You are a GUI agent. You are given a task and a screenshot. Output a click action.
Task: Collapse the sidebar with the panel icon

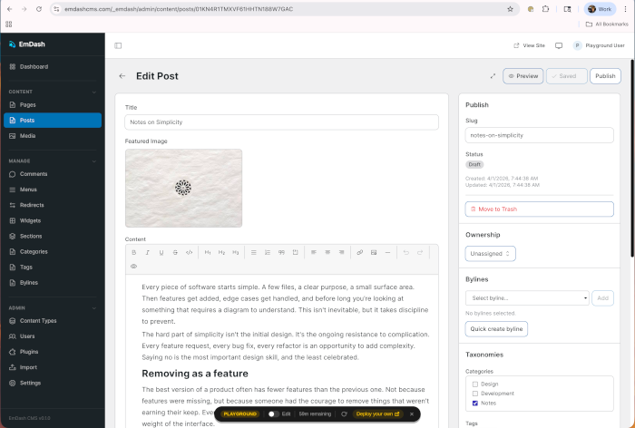tap(118, 45)
